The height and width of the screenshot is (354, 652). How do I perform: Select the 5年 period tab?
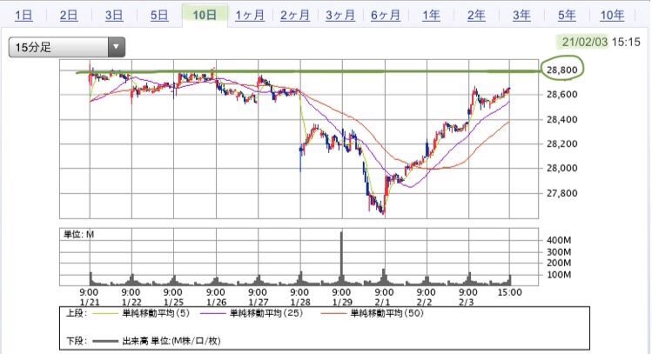pos(567,16)
